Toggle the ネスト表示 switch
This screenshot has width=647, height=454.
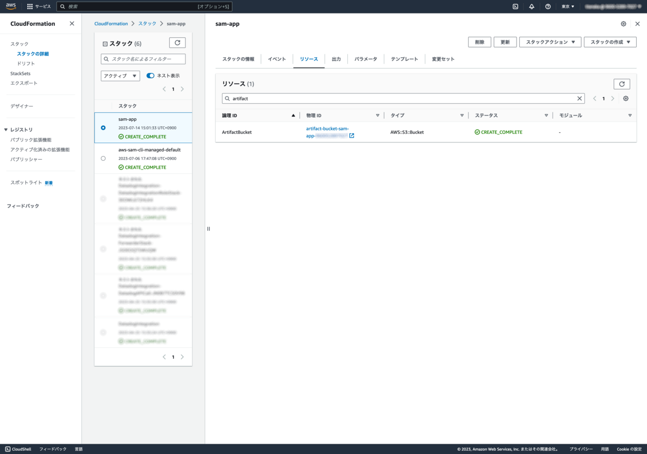[150, 76]
